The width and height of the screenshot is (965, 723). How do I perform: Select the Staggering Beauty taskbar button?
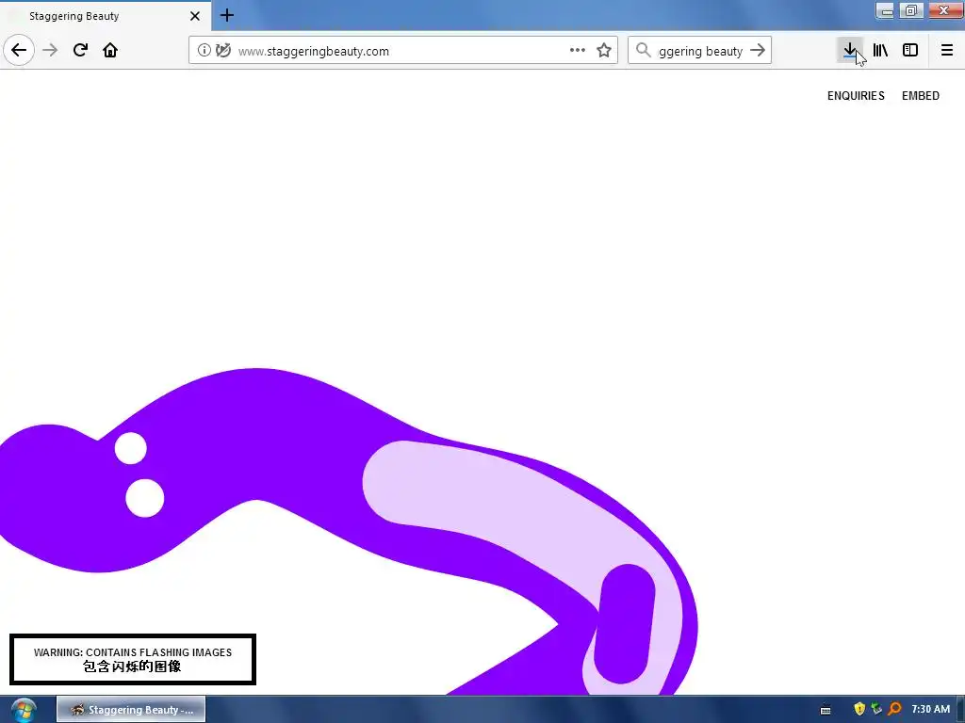pos(131,710)
